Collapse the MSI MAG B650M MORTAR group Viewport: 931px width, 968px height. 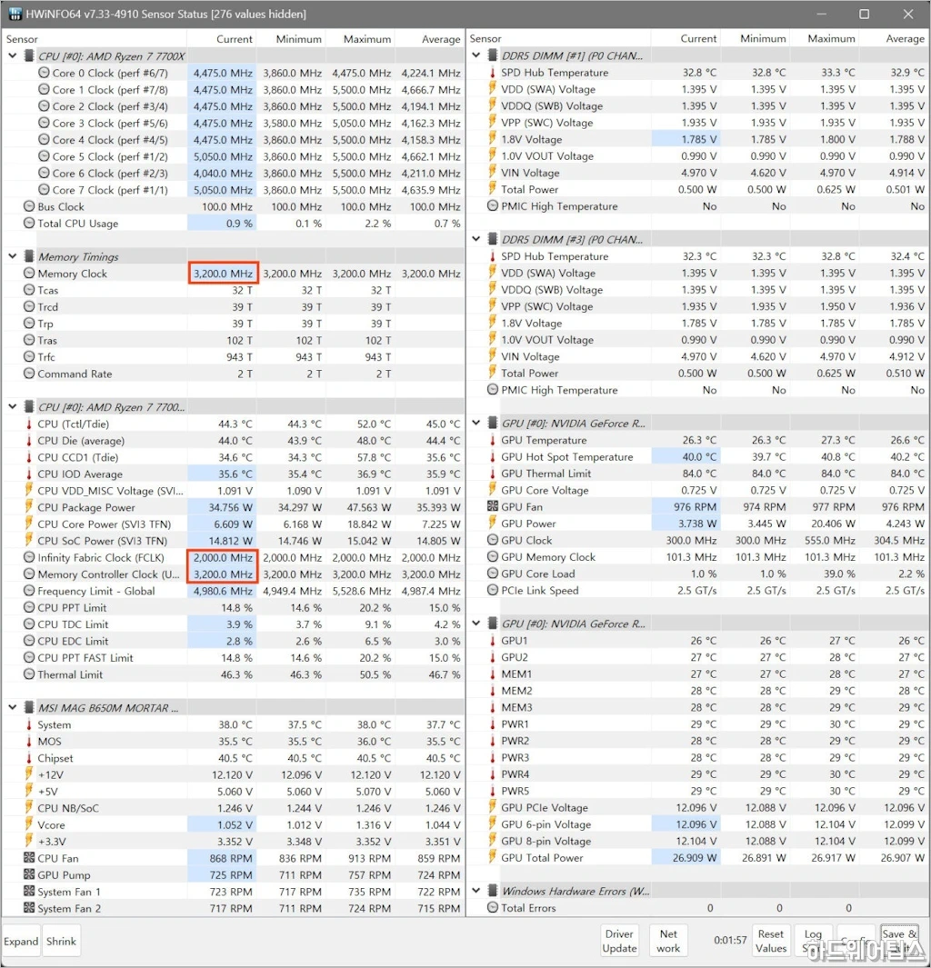[13, 707]
